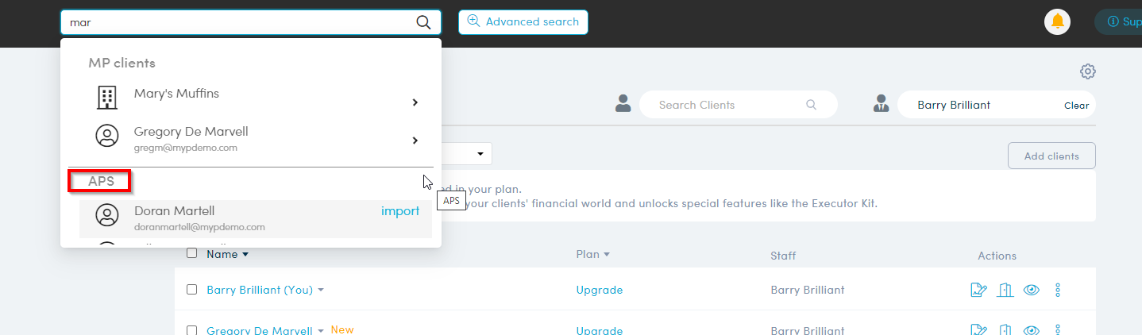Screen dimensions: 1142x335
Task: Click the magnifying glass search icon
Action: coord(423,22)
